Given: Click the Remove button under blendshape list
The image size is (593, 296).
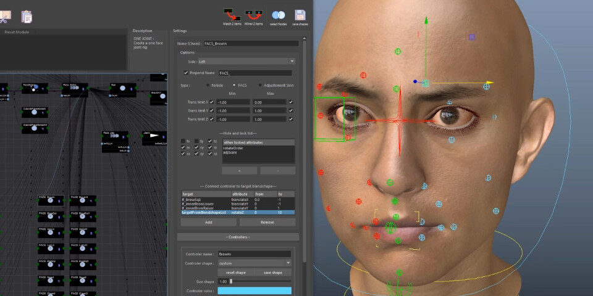Looking at the screenshot, I should [267, 222].
